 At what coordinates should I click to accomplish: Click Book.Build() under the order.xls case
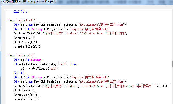(x=24, y=90)
